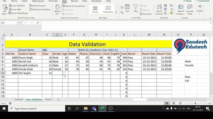
Task: Open Queries & Connections pane
Action: [73, 6]
